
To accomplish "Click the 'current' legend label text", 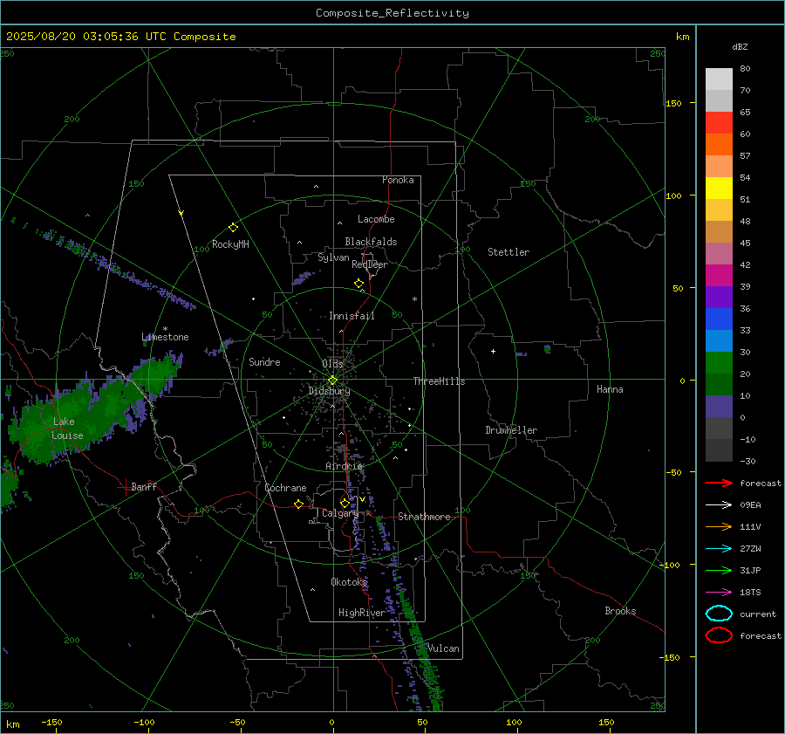I will tap(758, 614).
